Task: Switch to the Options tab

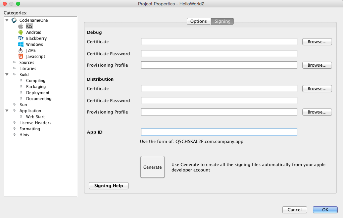Action: click(198, 21)
